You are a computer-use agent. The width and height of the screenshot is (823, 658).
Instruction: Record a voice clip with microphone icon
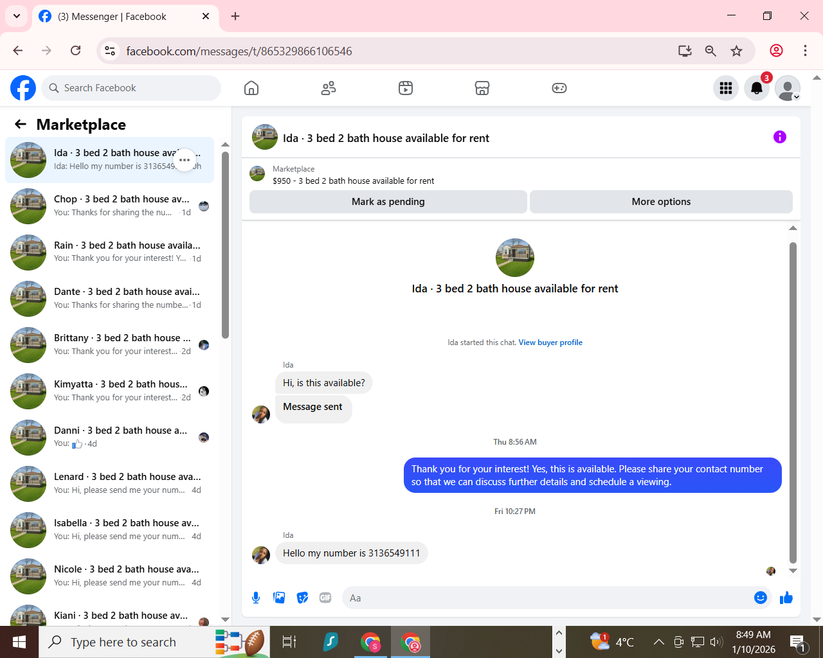point(256,598)
